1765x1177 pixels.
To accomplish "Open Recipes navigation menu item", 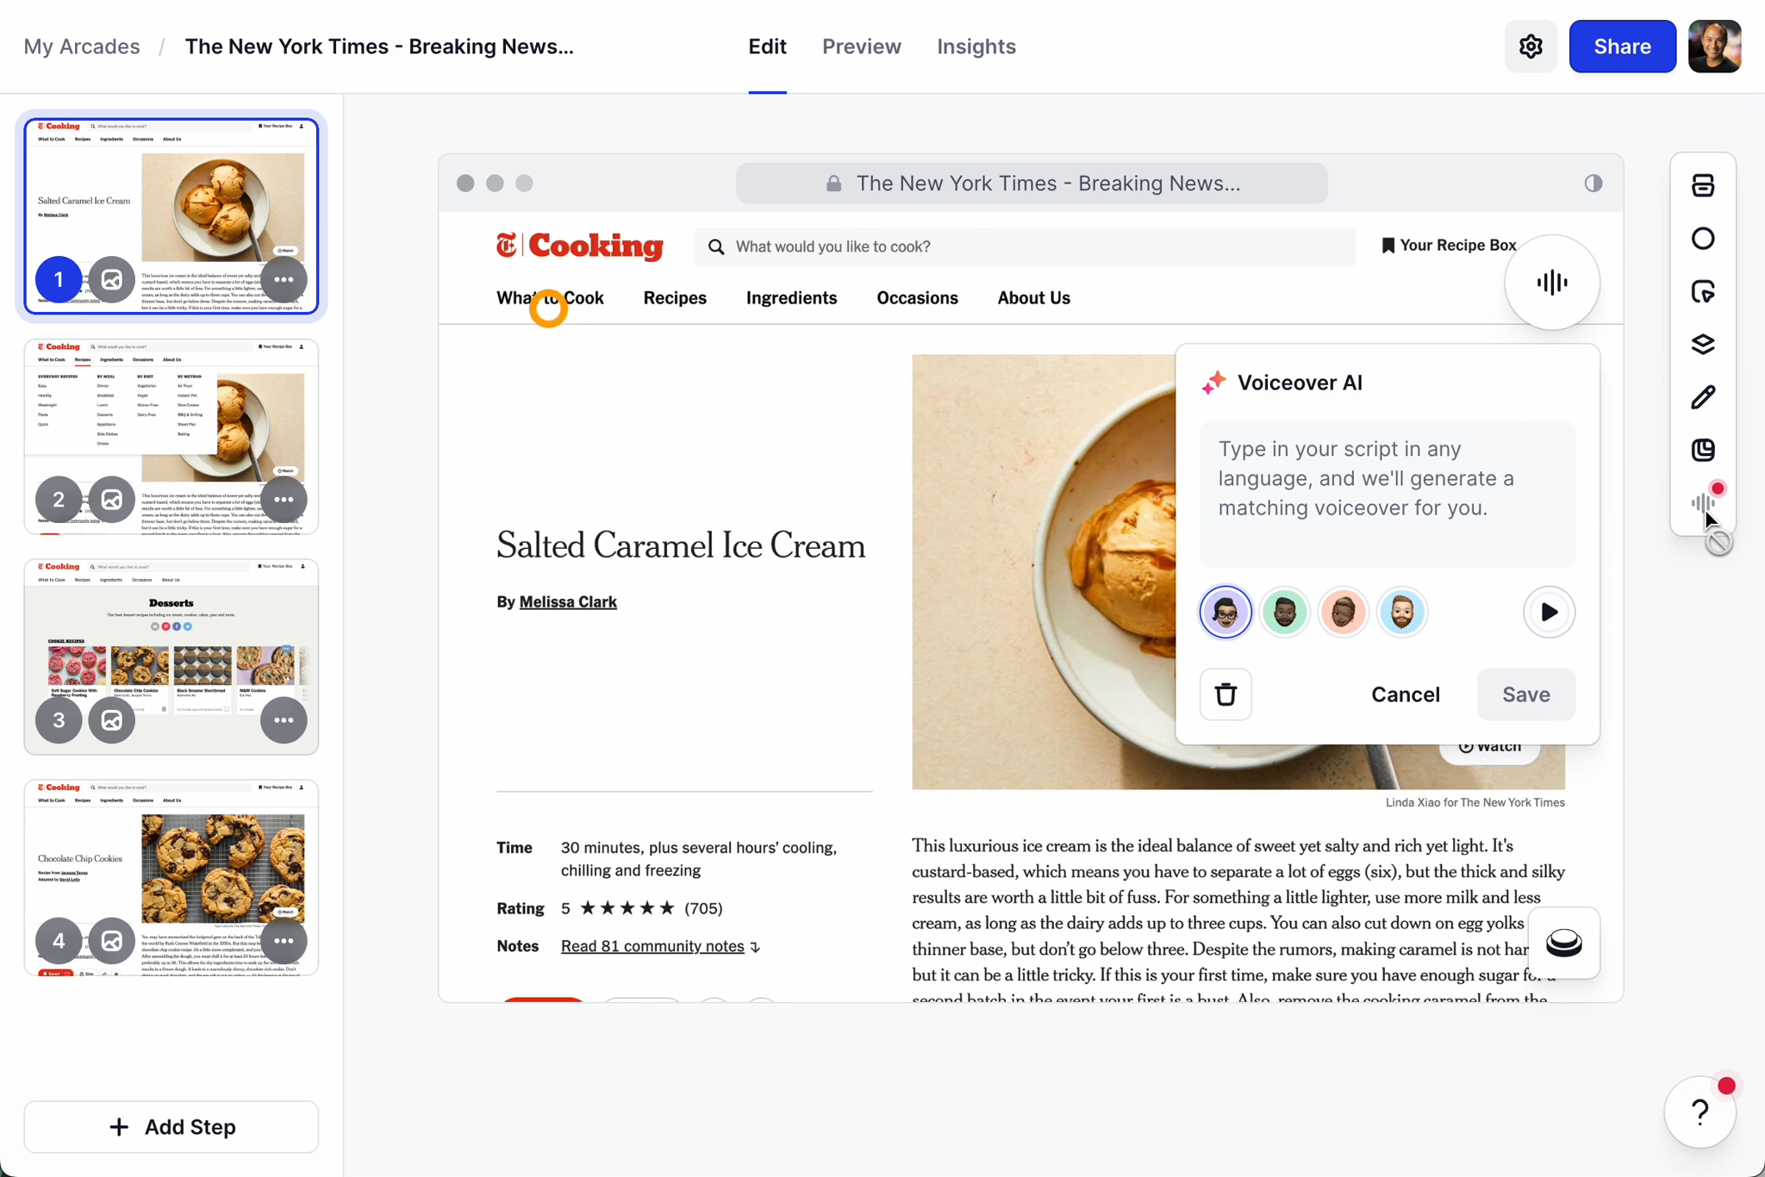I will 675,297.
